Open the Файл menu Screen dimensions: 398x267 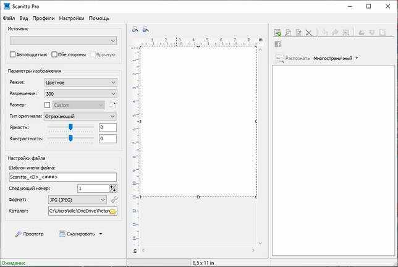[x=9, y=19]
